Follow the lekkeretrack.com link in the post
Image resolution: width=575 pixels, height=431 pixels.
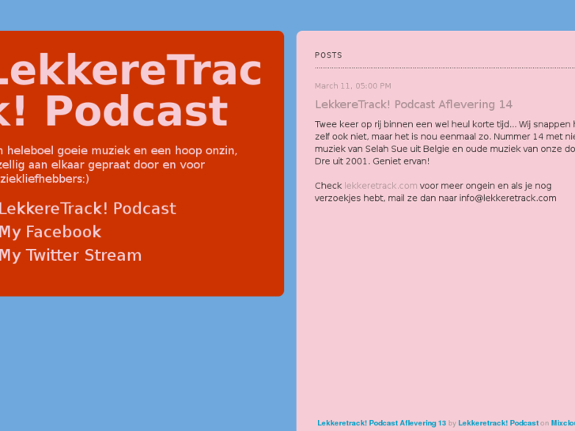coord(380,186)
